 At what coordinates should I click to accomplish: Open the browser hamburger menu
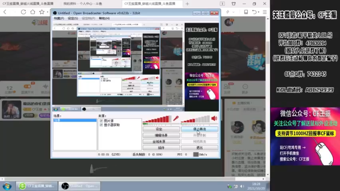pyautogui.click(x=265, y=12)
